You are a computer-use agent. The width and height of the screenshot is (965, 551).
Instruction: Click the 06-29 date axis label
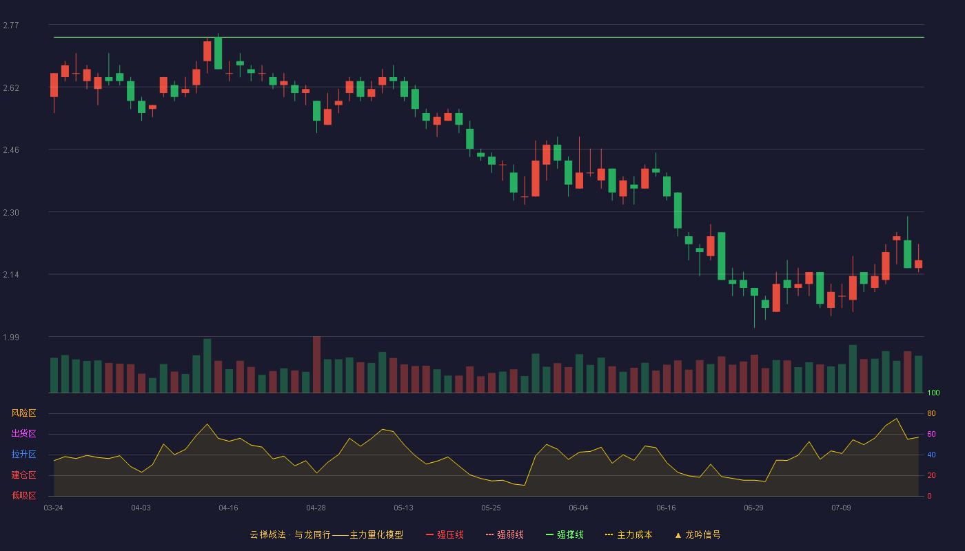[x=753, y=508]
